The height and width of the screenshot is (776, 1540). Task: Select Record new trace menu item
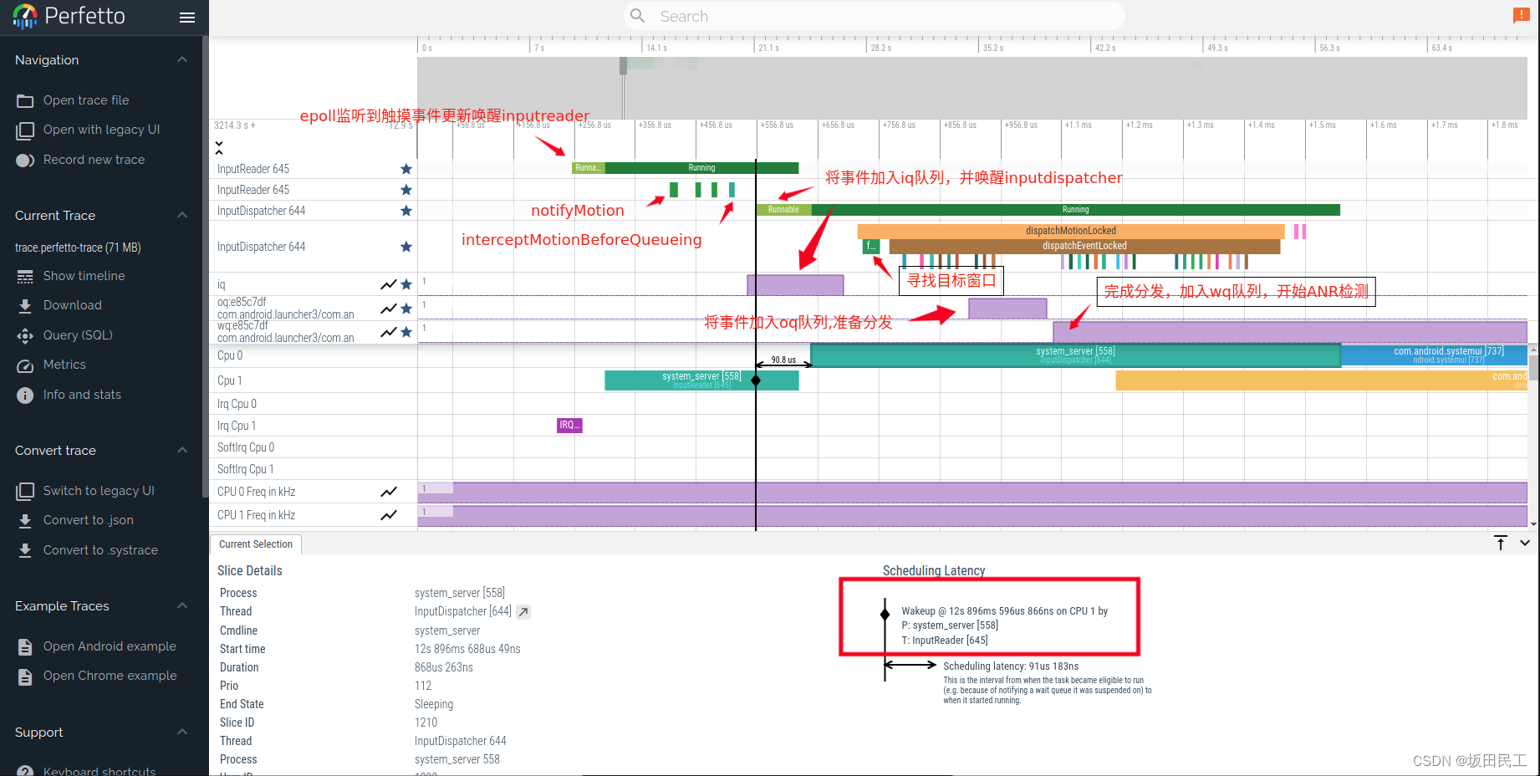tap(94, 160)
